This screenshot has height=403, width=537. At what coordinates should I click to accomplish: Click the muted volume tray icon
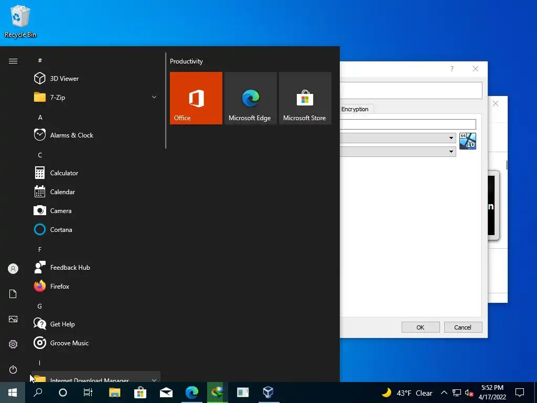[469, 393]
